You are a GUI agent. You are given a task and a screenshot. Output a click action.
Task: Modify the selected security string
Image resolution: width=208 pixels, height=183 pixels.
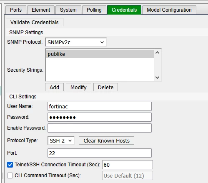78,87
